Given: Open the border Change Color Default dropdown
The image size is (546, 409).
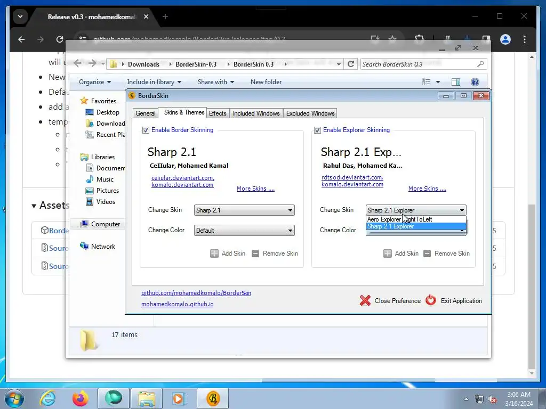Looking at the screenshot, I should [244, 230].
